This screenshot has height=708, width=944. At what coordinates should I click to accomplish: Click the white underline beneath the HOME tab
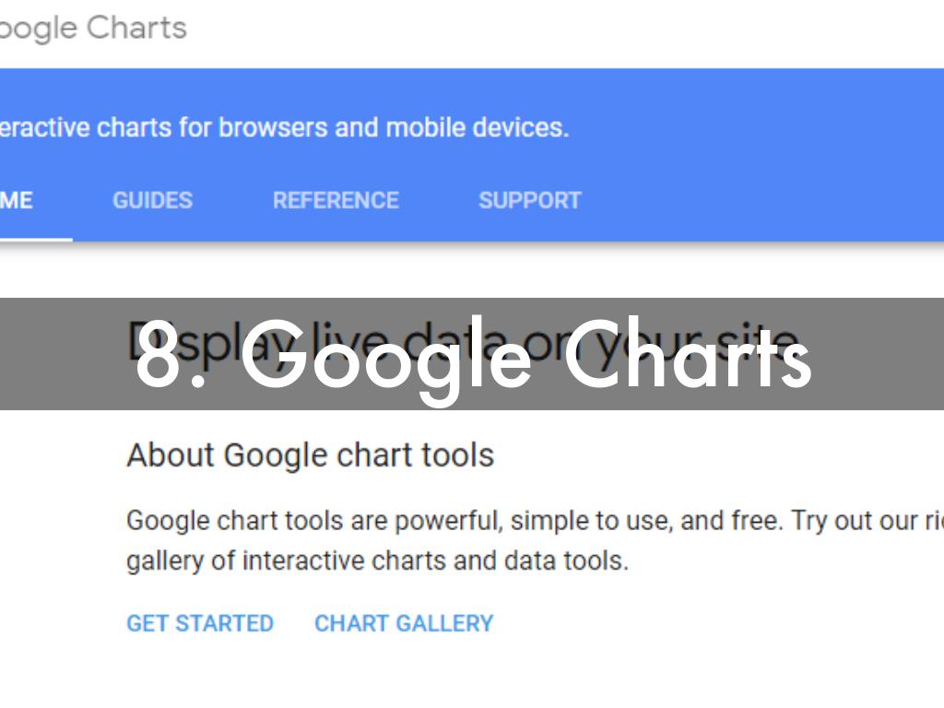[35, 240]
